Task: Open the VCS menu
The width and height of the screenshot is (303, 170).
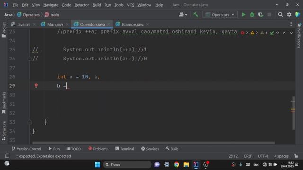Action: [131, 5]
